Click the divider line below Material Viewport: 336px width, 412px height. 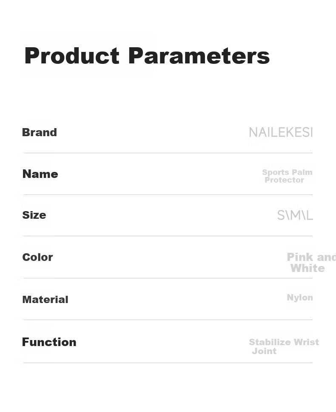[x=168, y=320]
